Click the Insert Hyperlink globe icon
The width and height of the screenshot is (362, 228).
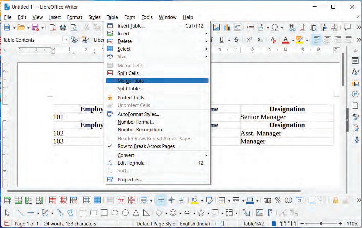pyautogui.click(x=292, y=27)
